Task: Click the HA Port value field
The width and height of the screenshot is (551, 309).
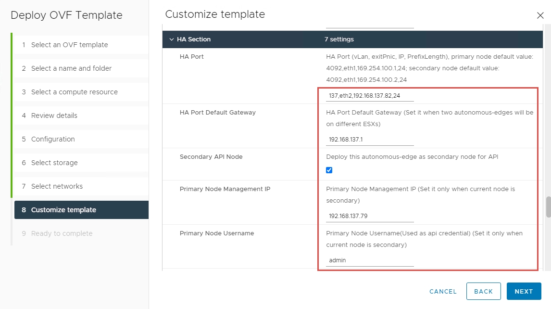Action: (x=369, y=96)
